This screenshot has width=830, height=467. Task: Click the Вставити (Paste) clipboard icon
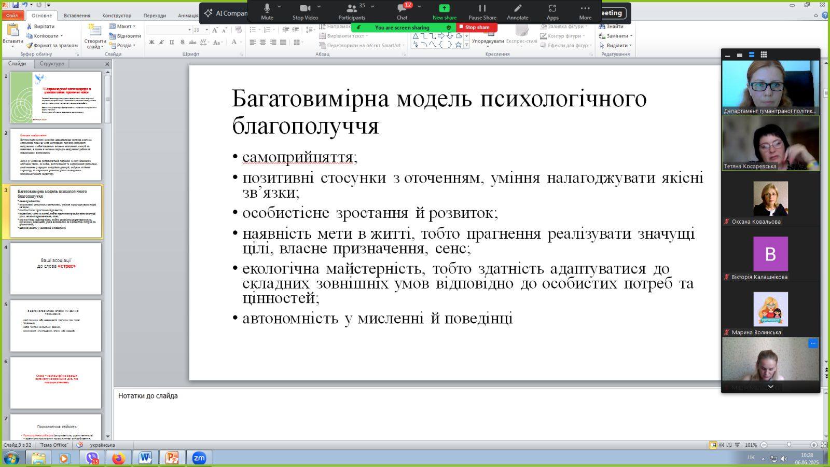[x=13, y=30]
